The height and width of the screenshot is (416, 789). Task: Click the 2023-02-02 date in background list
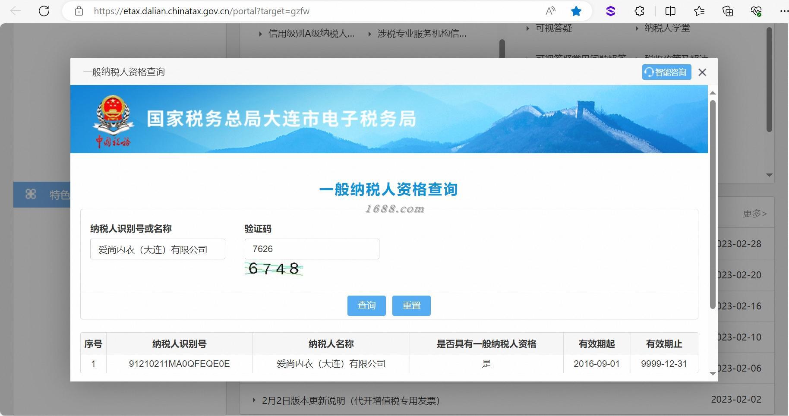[736, 399]
